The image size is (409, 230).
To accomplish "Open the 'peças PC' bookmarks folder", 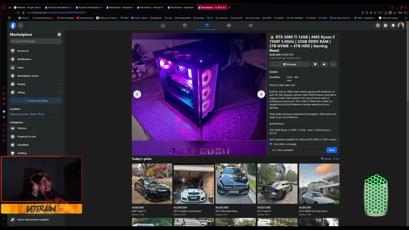I will (x=236, y=18).
